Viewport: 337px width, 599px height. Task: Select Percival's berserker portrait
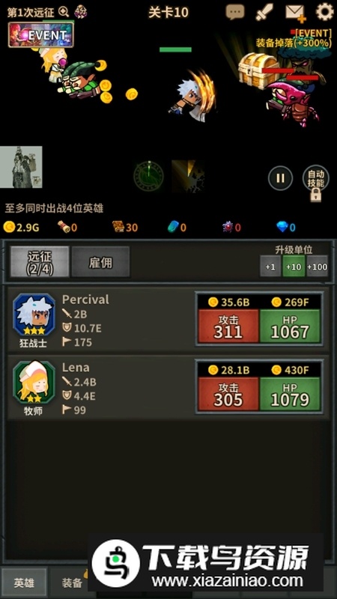(x=34, y=315)
